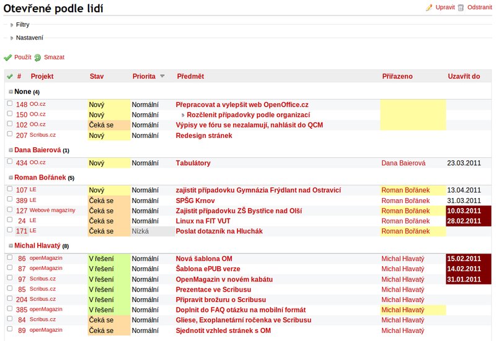Click the pencil icon next to Upravit
496x341 pixels.
[x=429, y=7]
